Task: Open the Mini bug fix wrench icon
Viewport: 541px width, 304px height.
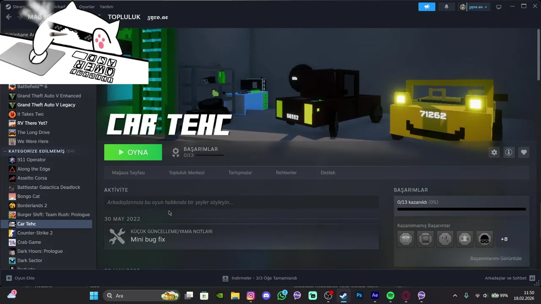Action: click(x=117, y=236)
